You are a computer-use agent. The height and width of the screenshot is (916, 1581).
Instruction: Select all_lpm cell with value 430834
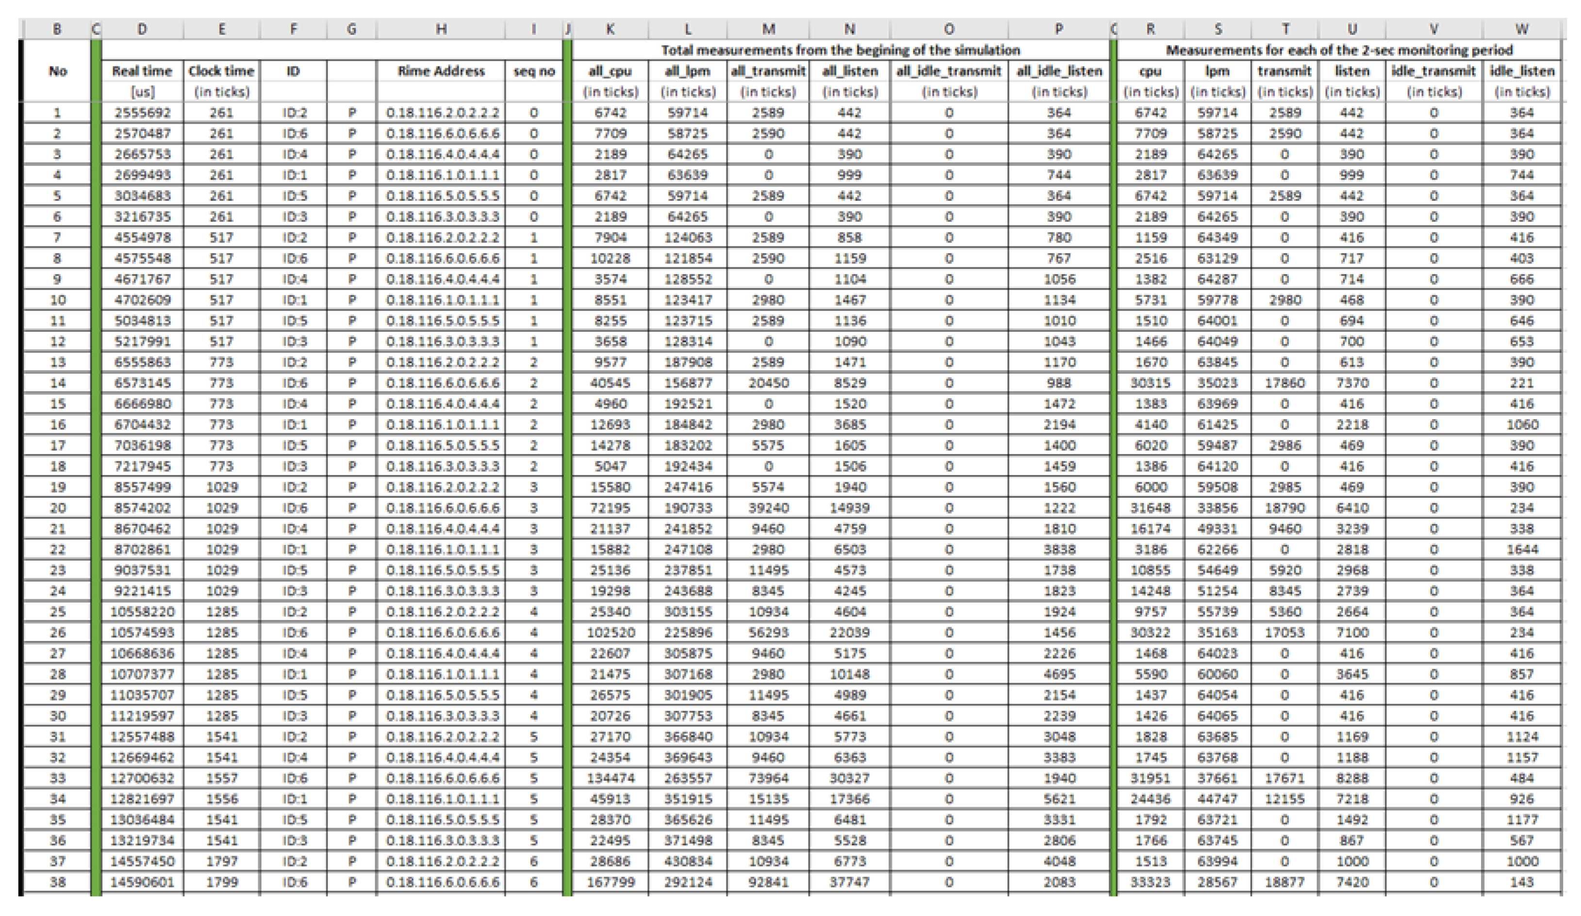[688, 861]
